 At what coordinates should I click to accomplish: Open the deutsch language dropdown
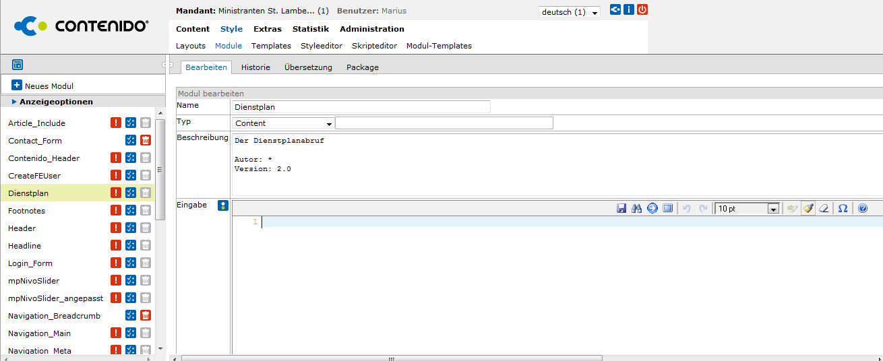point(570,12)
